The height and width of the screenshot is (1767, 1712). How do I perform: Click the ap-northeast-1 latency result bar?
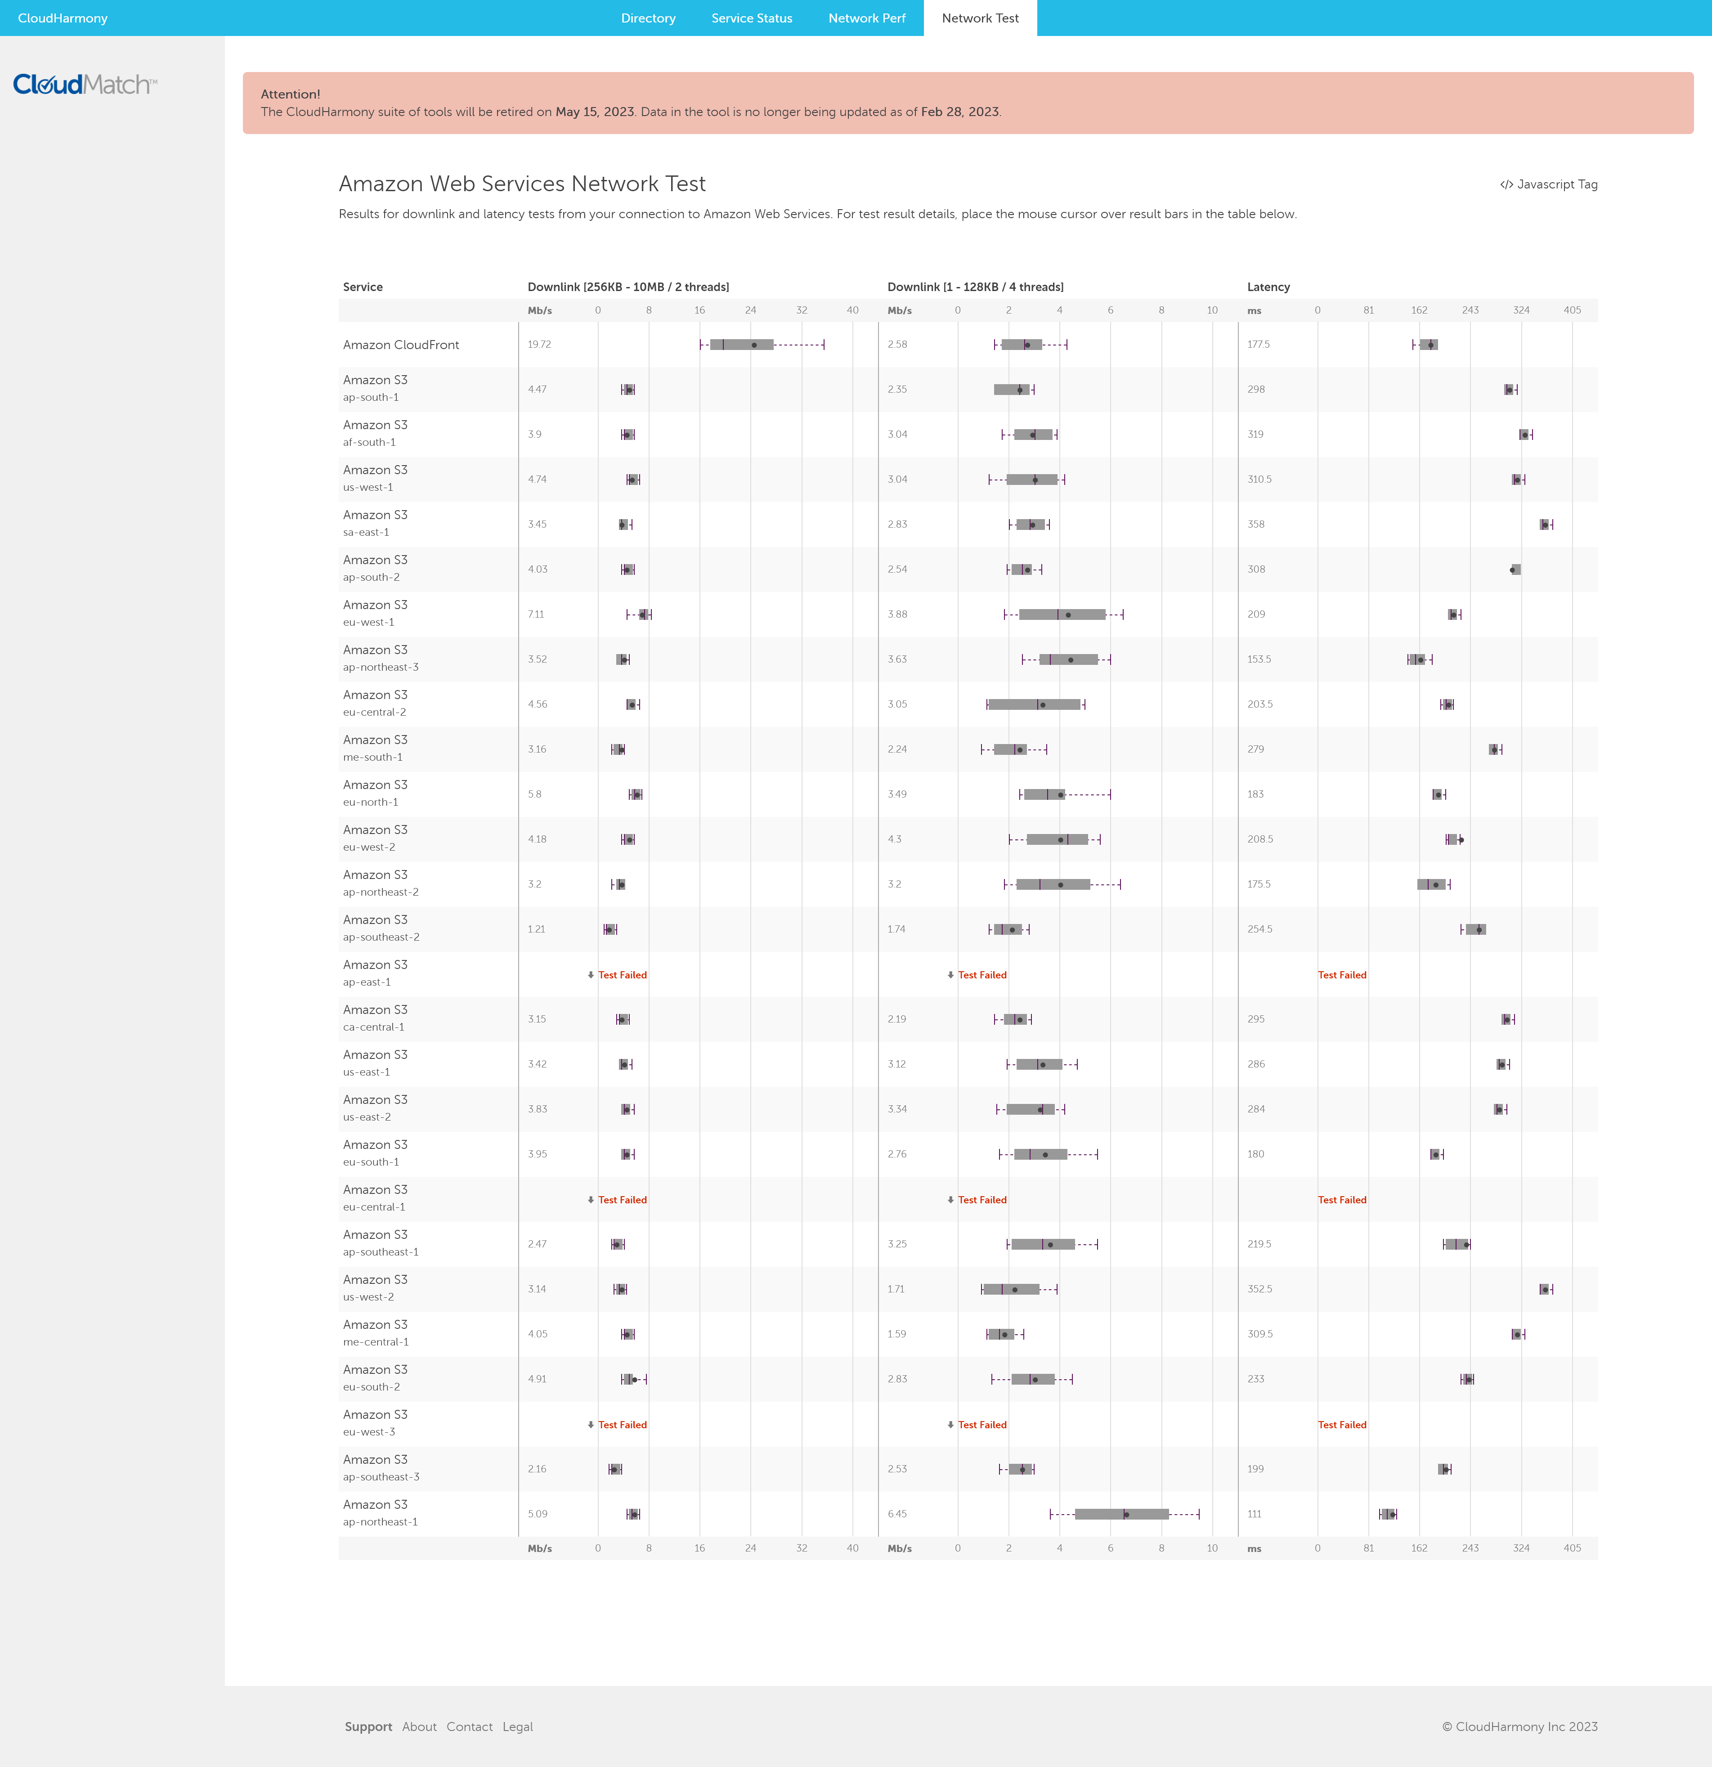1388,1515
